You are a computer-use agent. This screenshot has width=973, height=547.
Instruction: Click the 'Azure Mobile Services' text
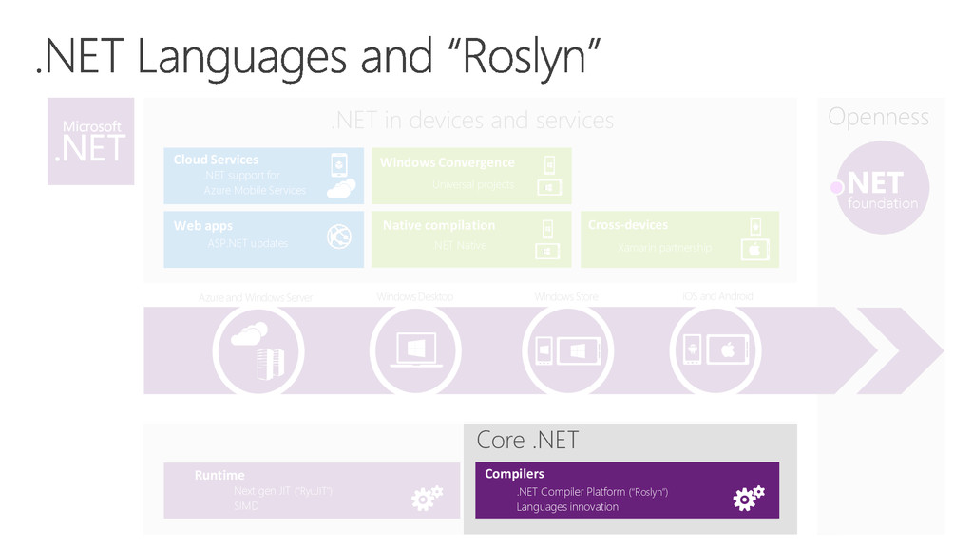(x=255, y=190)
